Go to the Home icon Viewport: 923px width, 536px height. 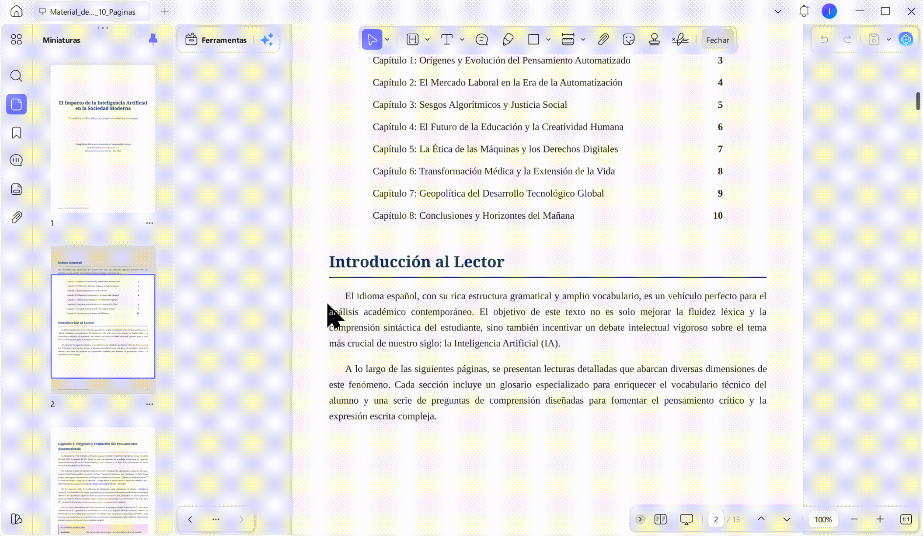coord(16,11)
